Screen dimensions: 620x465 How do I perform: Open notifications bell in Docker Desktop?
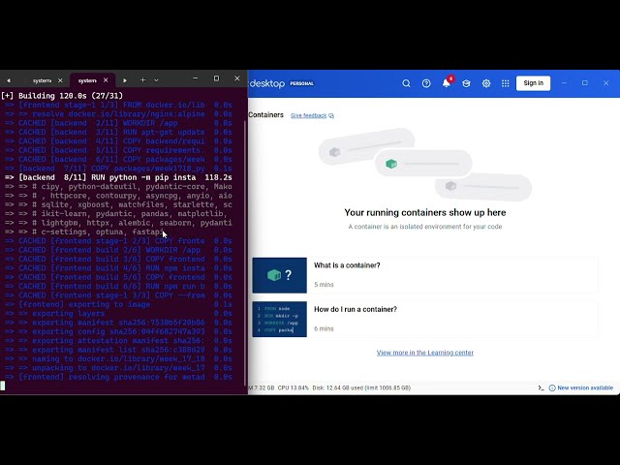[447, 83]
